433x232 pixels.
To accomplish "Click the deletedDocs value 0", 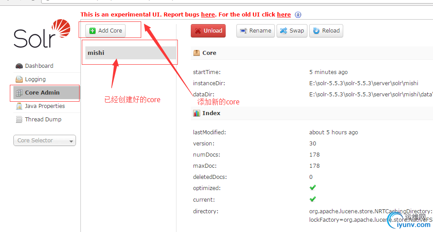I will pyautogui.click(x=311, y=177).
